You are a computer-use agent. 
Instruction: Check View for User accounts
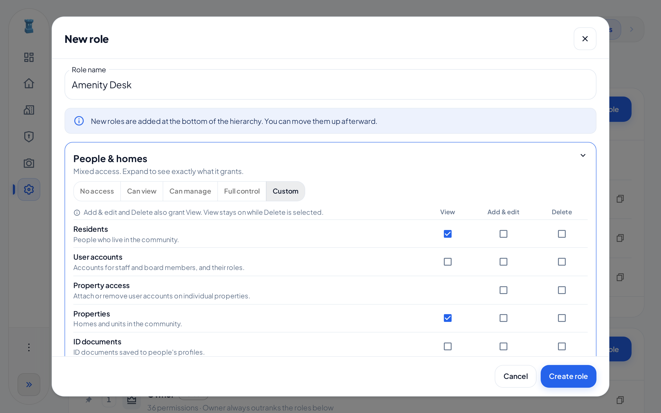pyautogui.click(x=447, y=262)
